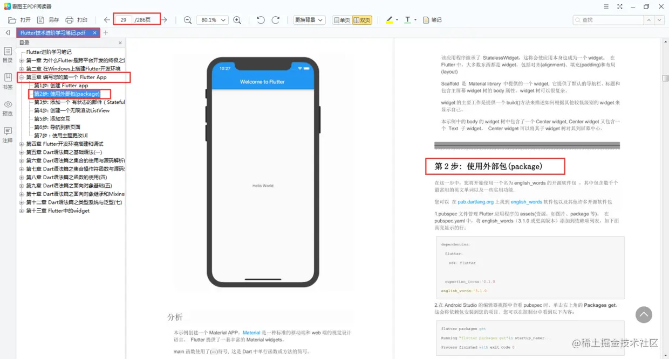Click the 查找 search input field
The width and height of the screenshot is (669, 359).
point(608,20)
